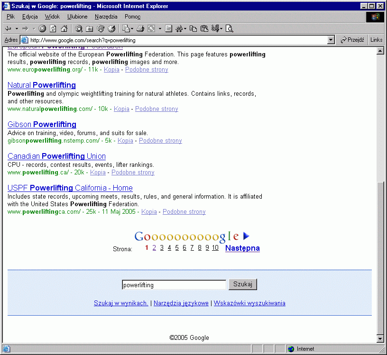Open the Widok menu
The height and width of the screenshot is (355, 387).
click(52, 17)
